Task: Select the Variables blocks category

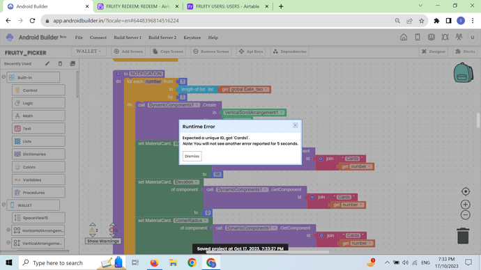Action: [38, 180]
